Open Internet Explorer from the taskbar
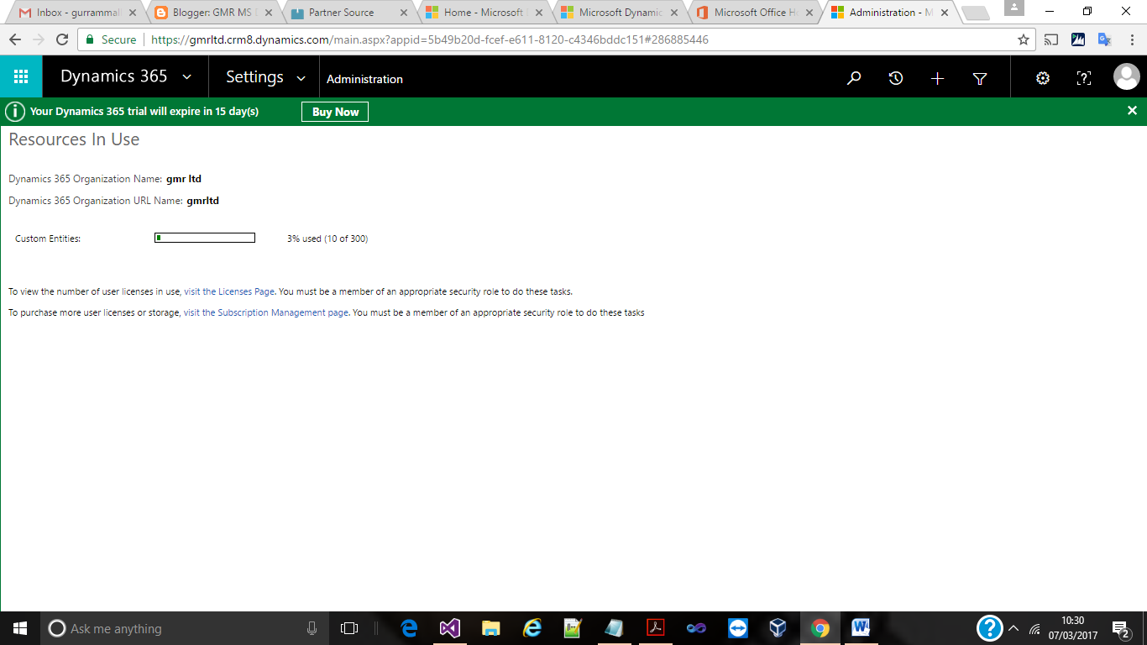This screenshot has height=645, width=1147. tap(532, 628)
